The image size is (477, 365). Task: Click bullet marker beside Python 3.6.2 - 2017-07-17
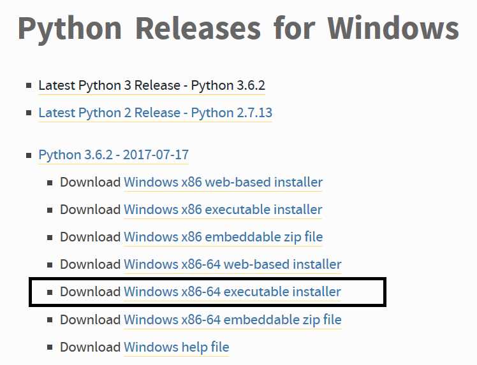[29, 155]
